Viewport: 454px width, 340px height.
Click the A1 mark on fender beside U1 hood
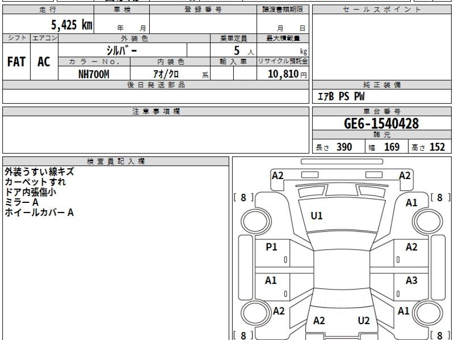411,203
